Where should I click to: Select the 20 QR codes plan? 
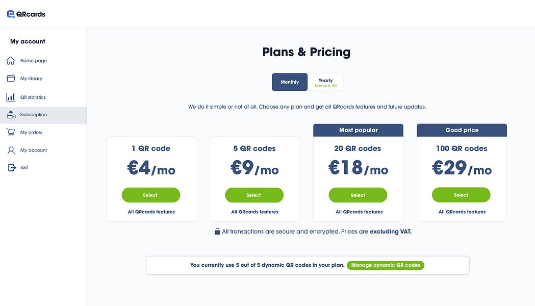358,195
